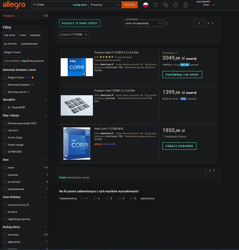
Task: Collapse the 'Rodzaj oferty' filter section
Action: pyautogui.click(x=45, y=227)
